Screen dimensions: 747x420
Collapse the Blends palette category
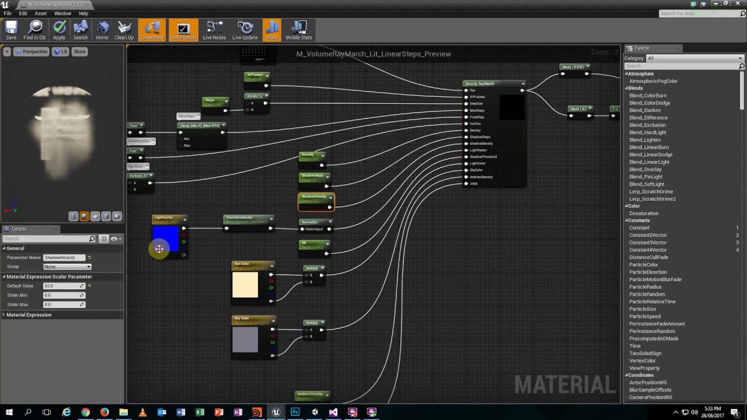627,88
